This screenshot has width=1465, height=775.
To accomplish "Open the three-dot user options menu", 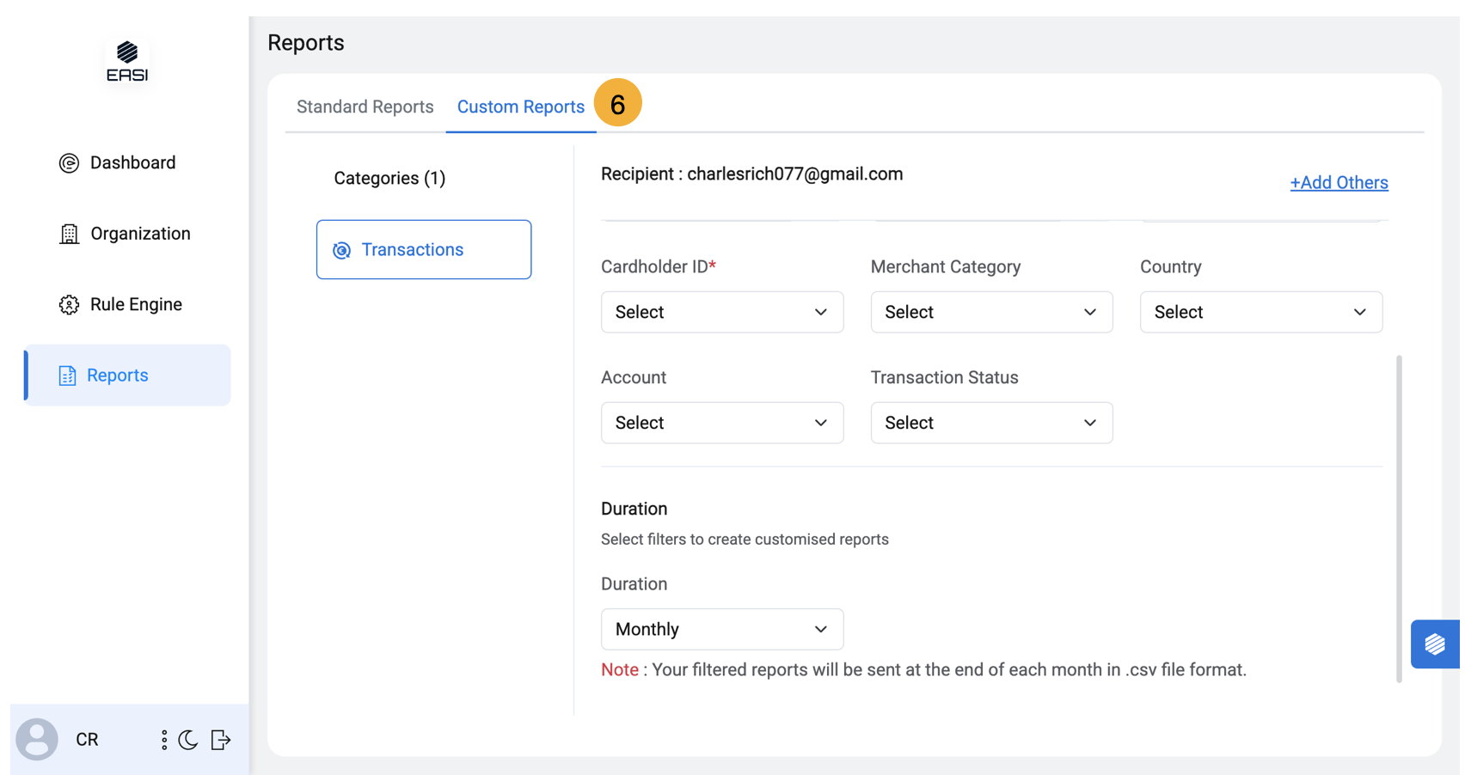I will (163, 740).
